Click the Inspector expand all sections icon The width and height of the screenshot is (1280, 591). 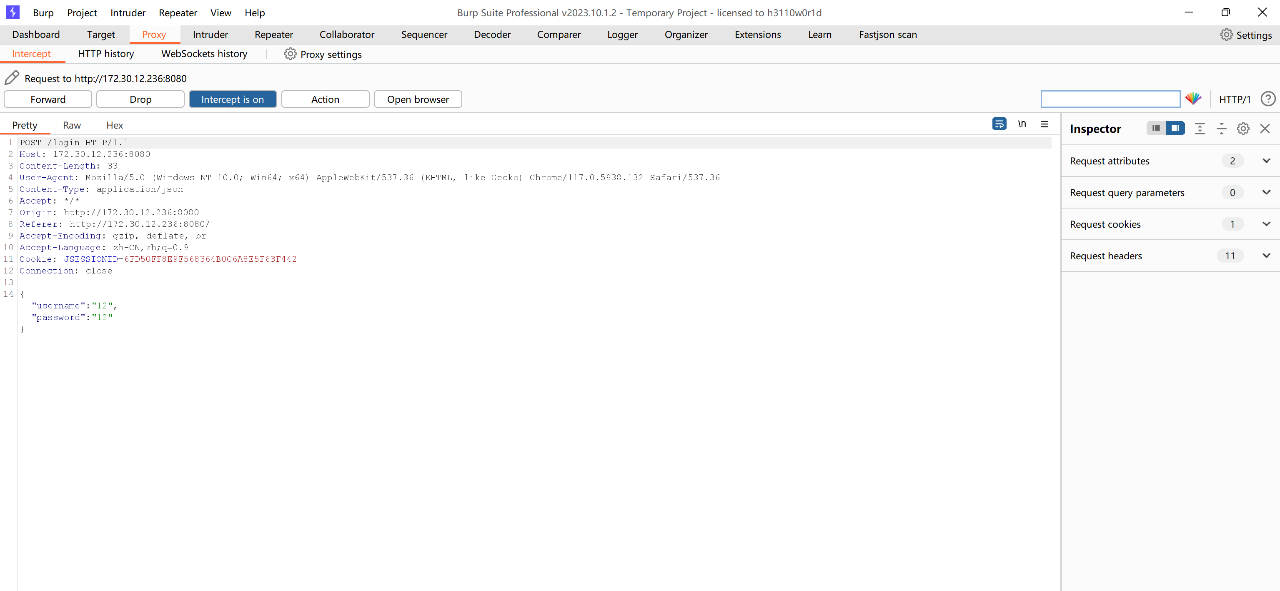pyautogui.click(x=1200, y=129)
